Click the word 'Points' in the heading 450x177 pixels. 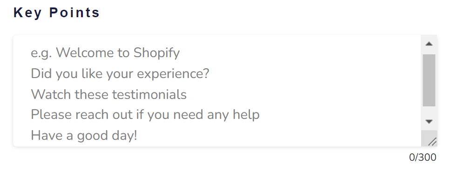pyautogui.click(x=74, y=13)
